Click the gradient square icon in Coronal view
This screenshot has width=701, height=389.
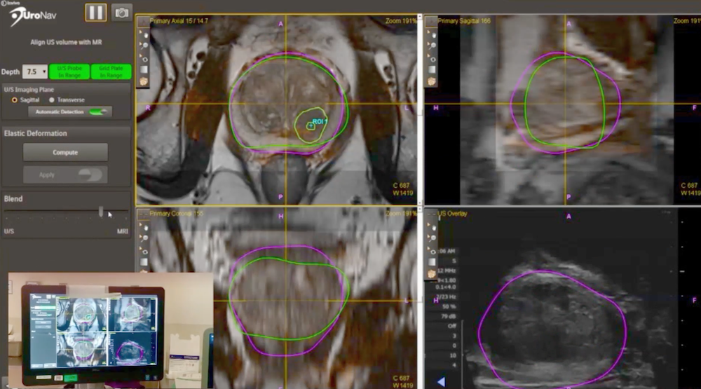(144, 262)
